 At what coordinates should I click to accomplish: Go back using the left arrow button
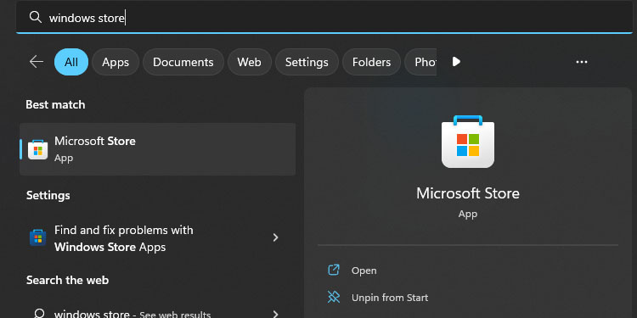pos(37,62)
